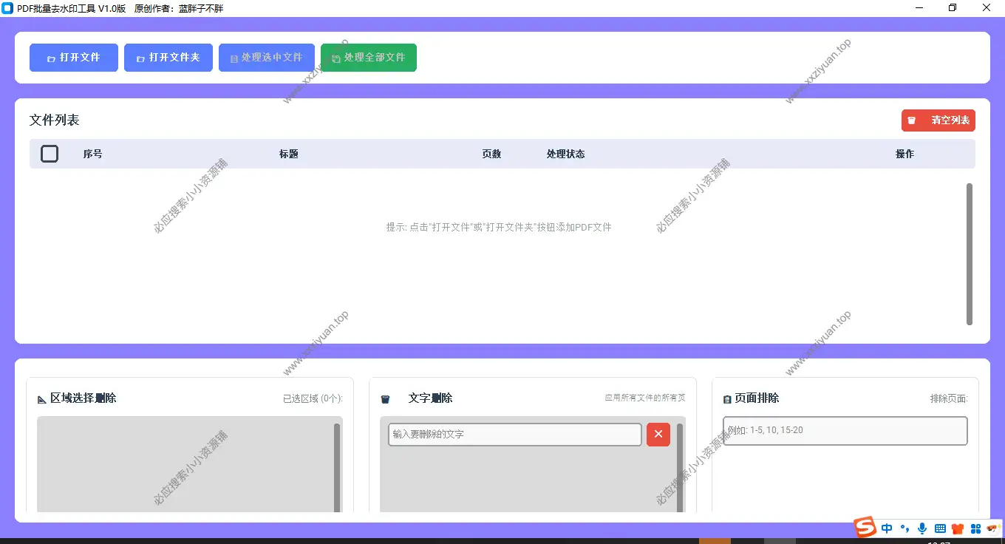Select the 区域选择删除 pencil panel icon

coord(41,398)
